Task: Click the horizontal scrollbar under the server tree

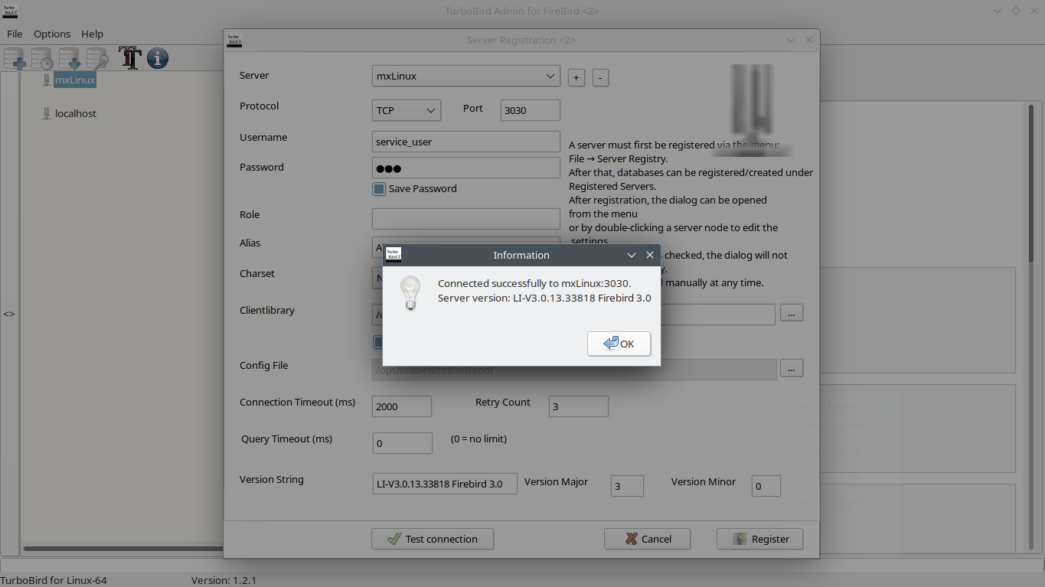Action: click(x=122, y=548)
